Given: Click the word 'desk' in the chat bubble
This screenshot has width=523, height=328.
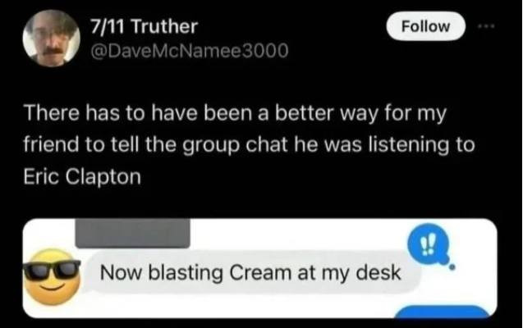Looking at the screenshot, I should coord(378,273).
